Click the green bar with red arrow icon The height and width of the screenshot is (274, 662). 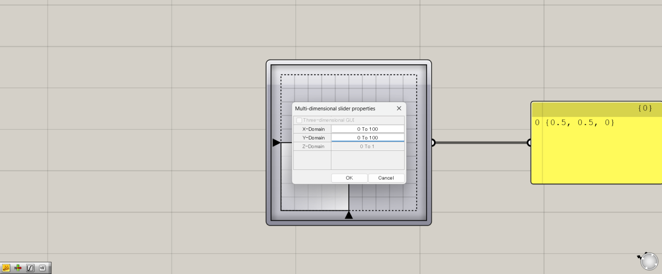pyautogui.click(x=18, y=268)
